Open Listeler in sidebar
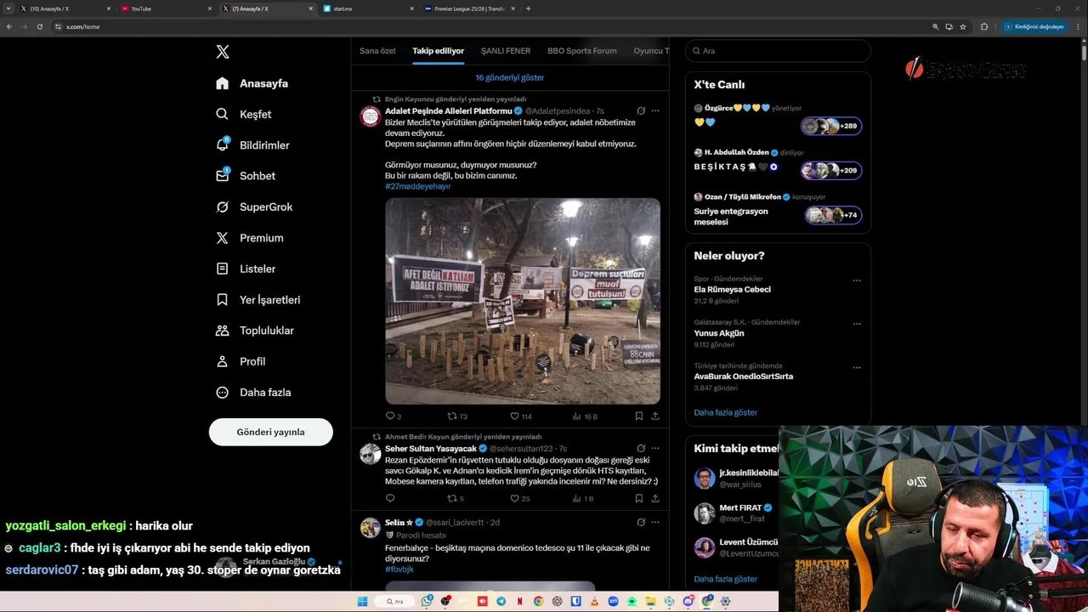 pyautogui.click(x=246, y=269)
